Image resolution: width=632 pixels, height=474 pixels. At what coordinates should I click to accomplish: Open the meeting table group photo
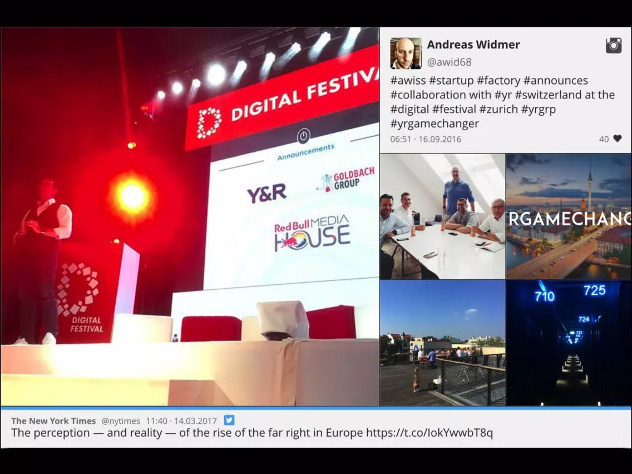[442, 216]
